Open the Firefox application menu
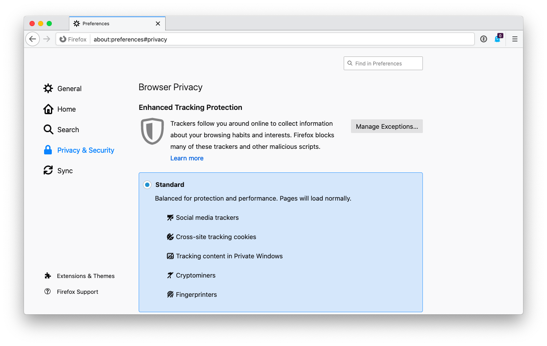This screenshot has width=547, height=346. [514, 39]
